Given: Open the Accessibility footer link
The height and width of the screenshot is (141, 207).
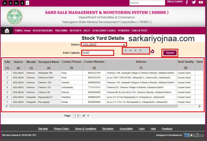Looking at the screenshot, I should (x=126, y=129).
